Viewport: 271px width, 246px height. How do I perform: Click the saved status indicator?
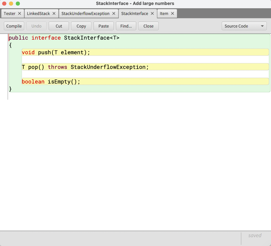[255, 235]
